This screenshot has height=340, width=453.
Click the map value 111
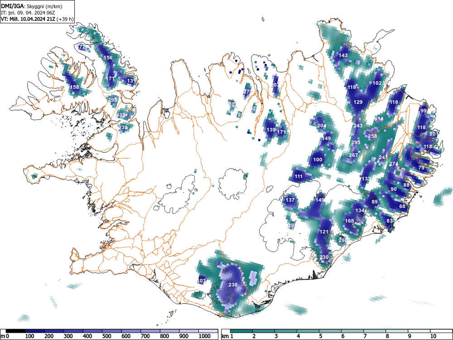299,176
